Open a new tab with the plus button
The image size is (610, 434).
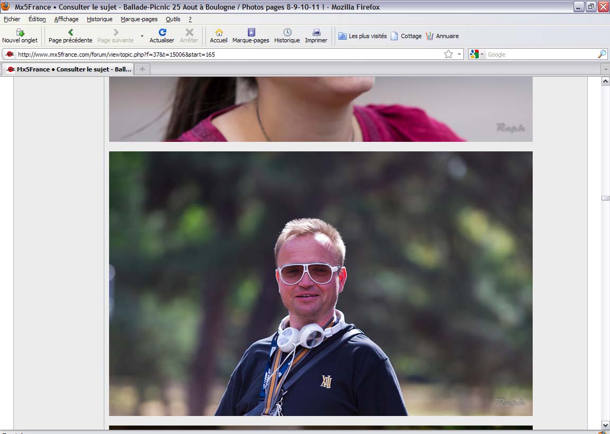pos(142,69)
